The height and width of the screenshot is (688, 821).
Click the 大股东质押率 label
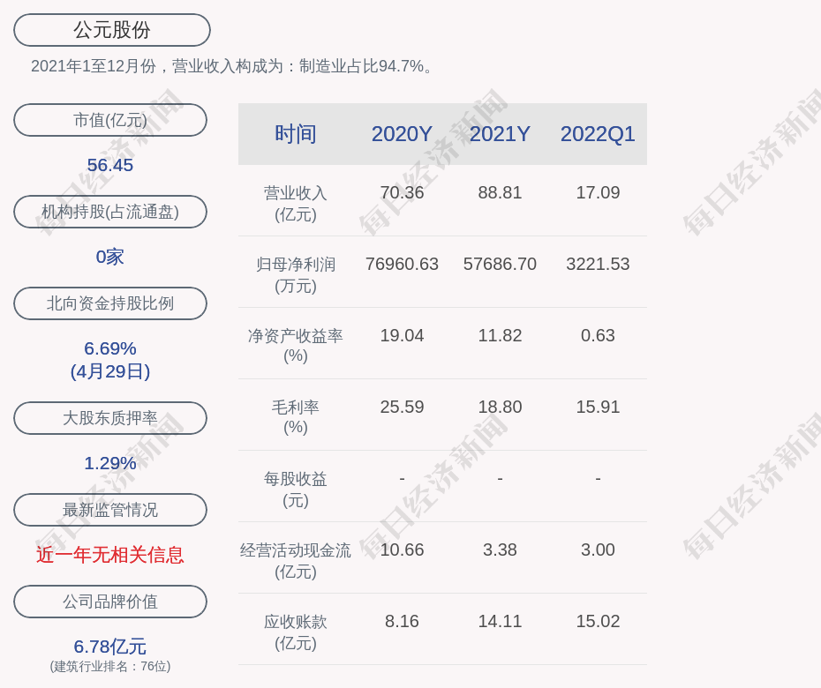click(x=110, y=418)
